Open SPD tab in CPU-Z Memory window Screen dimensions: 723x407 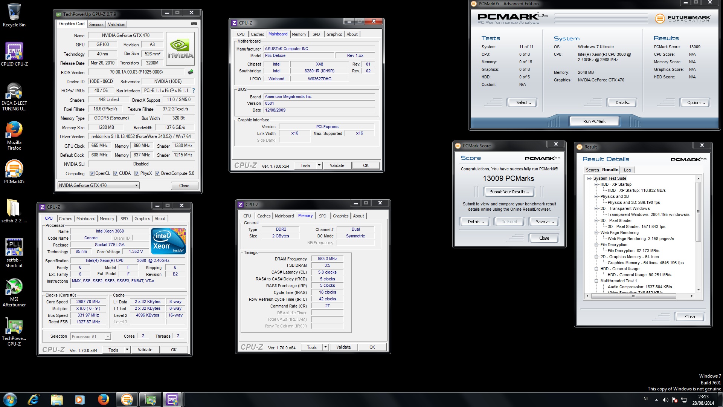(x=323, y=216)
